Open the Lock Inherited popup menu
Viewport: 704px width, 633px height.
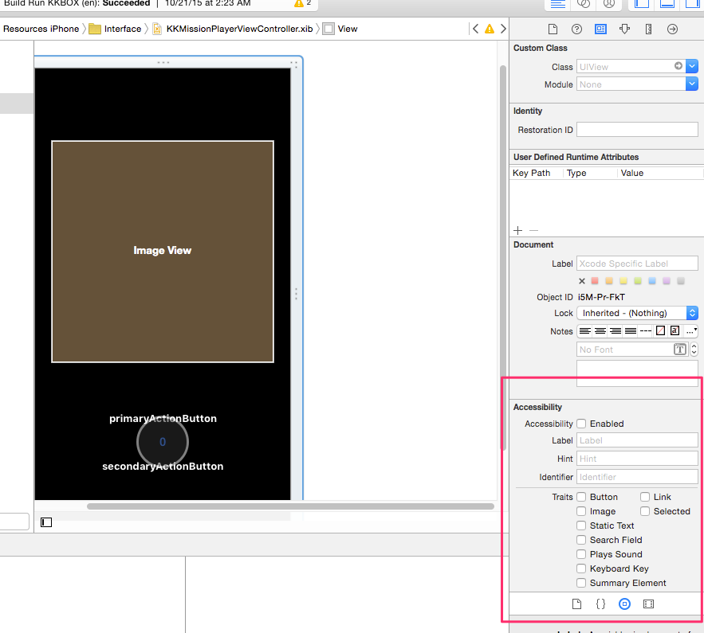[x=637, y=313]
